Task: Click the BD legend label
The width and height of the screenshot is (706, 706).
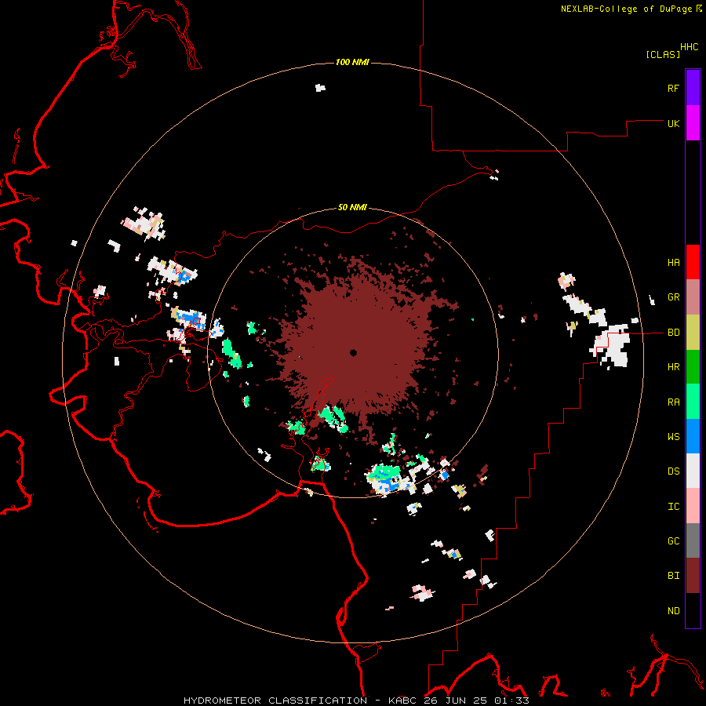Action: pos(673,333)
